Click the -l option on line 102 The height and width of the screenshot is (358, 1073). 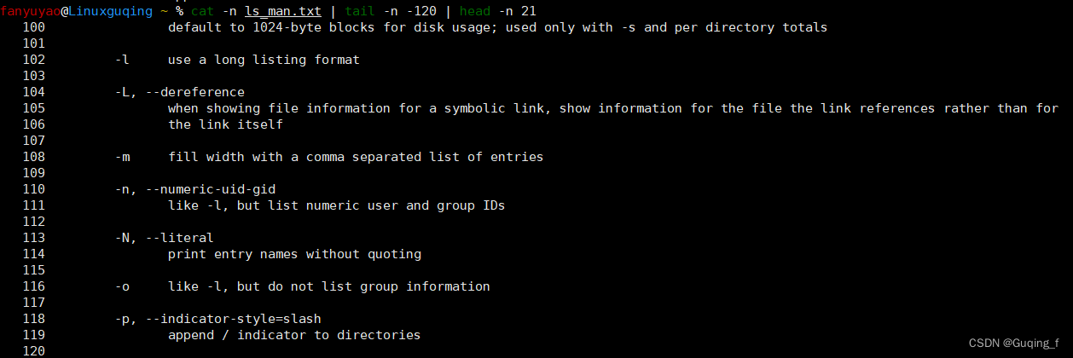pos(122,60)
